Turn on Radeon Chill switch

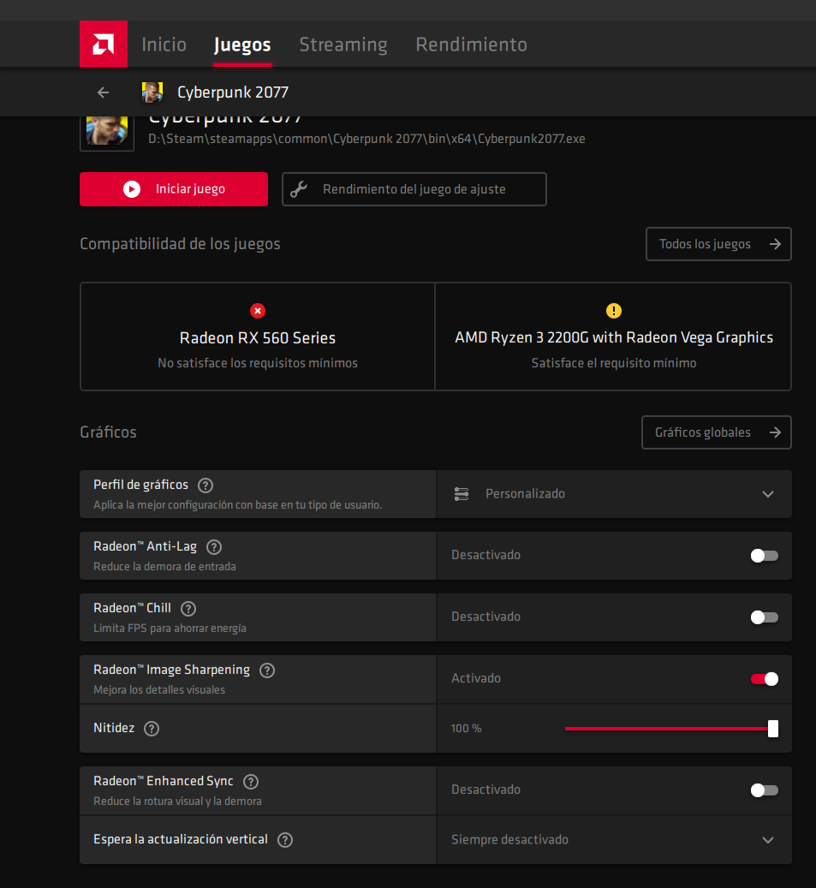(x=764, y=617)
